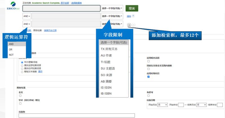Click the minus icon to remove a search row
Viewport: 225px width, 118px height.
pos(134,25)
